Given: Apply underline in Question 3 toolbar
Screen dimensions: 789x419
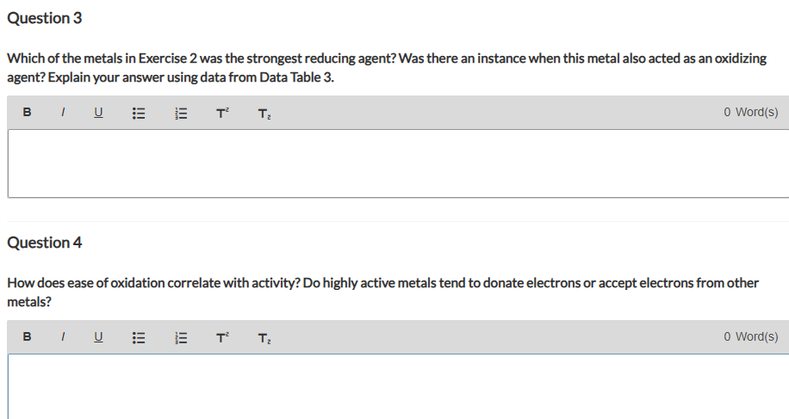Looking at the screenshot, I should pos(98,113).
